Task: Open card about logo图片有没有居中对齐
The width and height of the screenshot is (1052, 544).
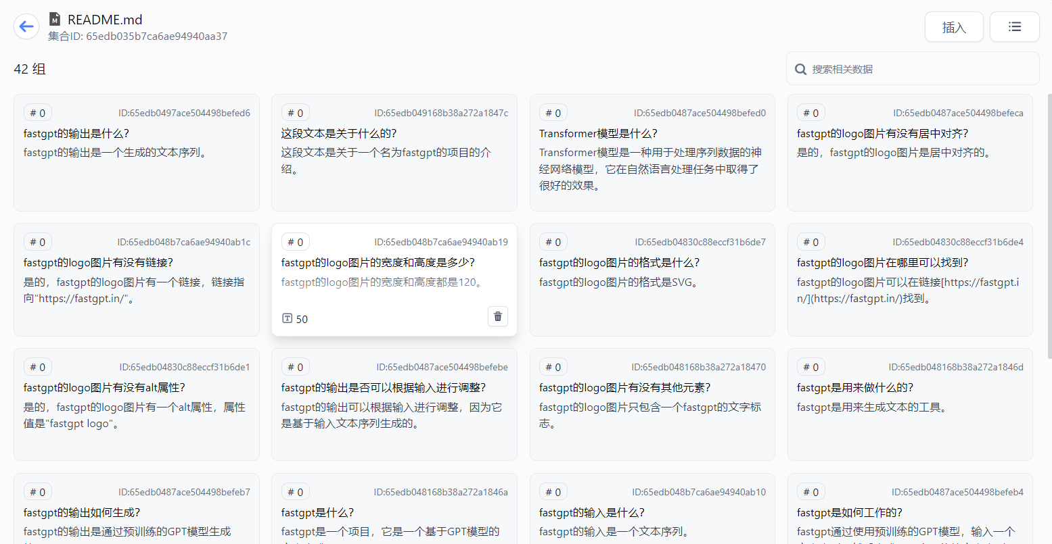Action: pyautogui.click(x=910, y=153)
